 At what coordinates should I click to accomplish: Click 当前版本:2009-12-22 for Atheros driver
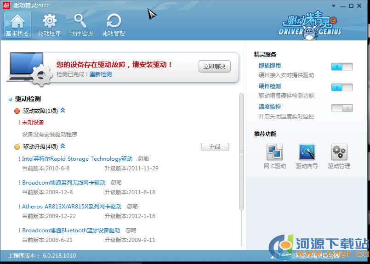point(49,216)
